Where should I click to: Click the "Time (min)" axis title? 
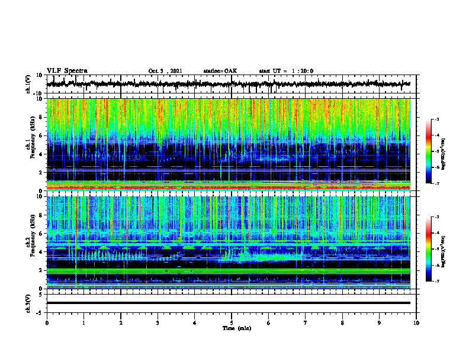[x=237, y=328]
